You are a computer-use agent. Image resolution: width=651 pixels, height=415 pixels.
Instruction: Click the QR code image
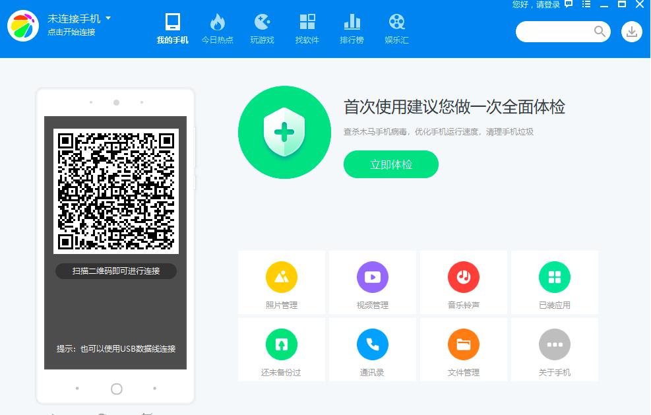[116, 191]
